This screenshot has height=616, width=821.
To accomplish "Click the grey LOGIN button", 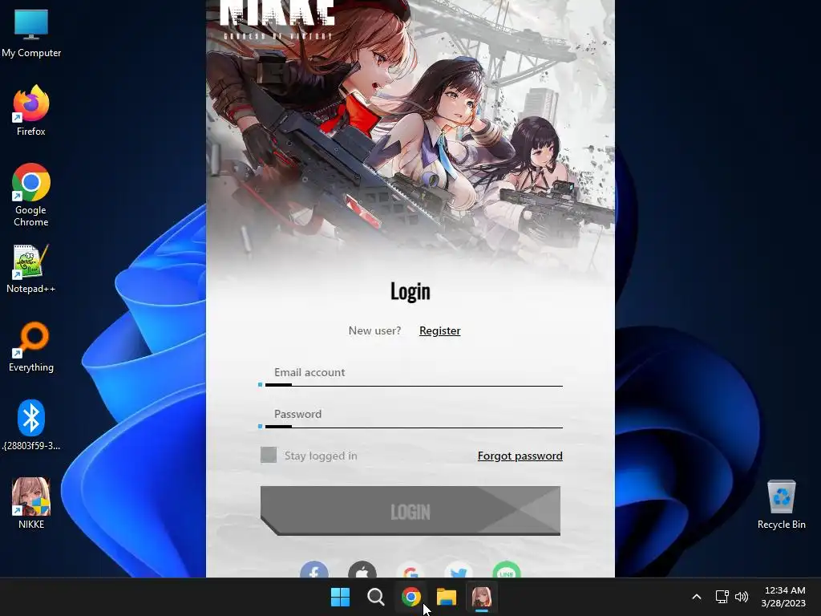I will pos(410,511).
